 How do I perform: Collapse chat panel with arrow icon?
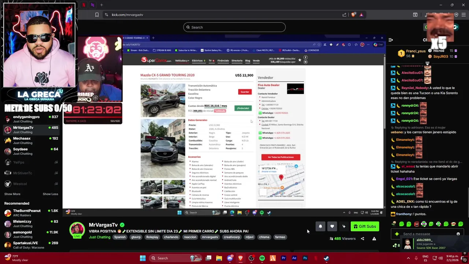(x=391, y=40)
